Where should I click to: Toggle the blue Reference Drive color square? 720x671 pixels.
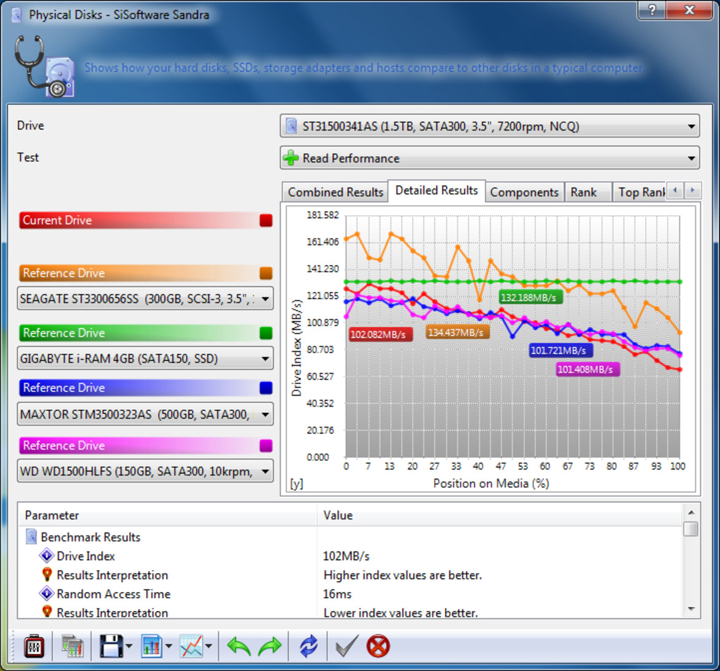(x=266, y=388)
